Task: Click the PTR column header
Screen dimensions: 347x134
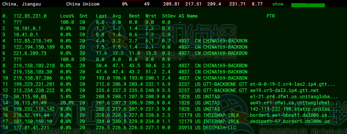Action: pyautogui.click(x=271, y=16)
